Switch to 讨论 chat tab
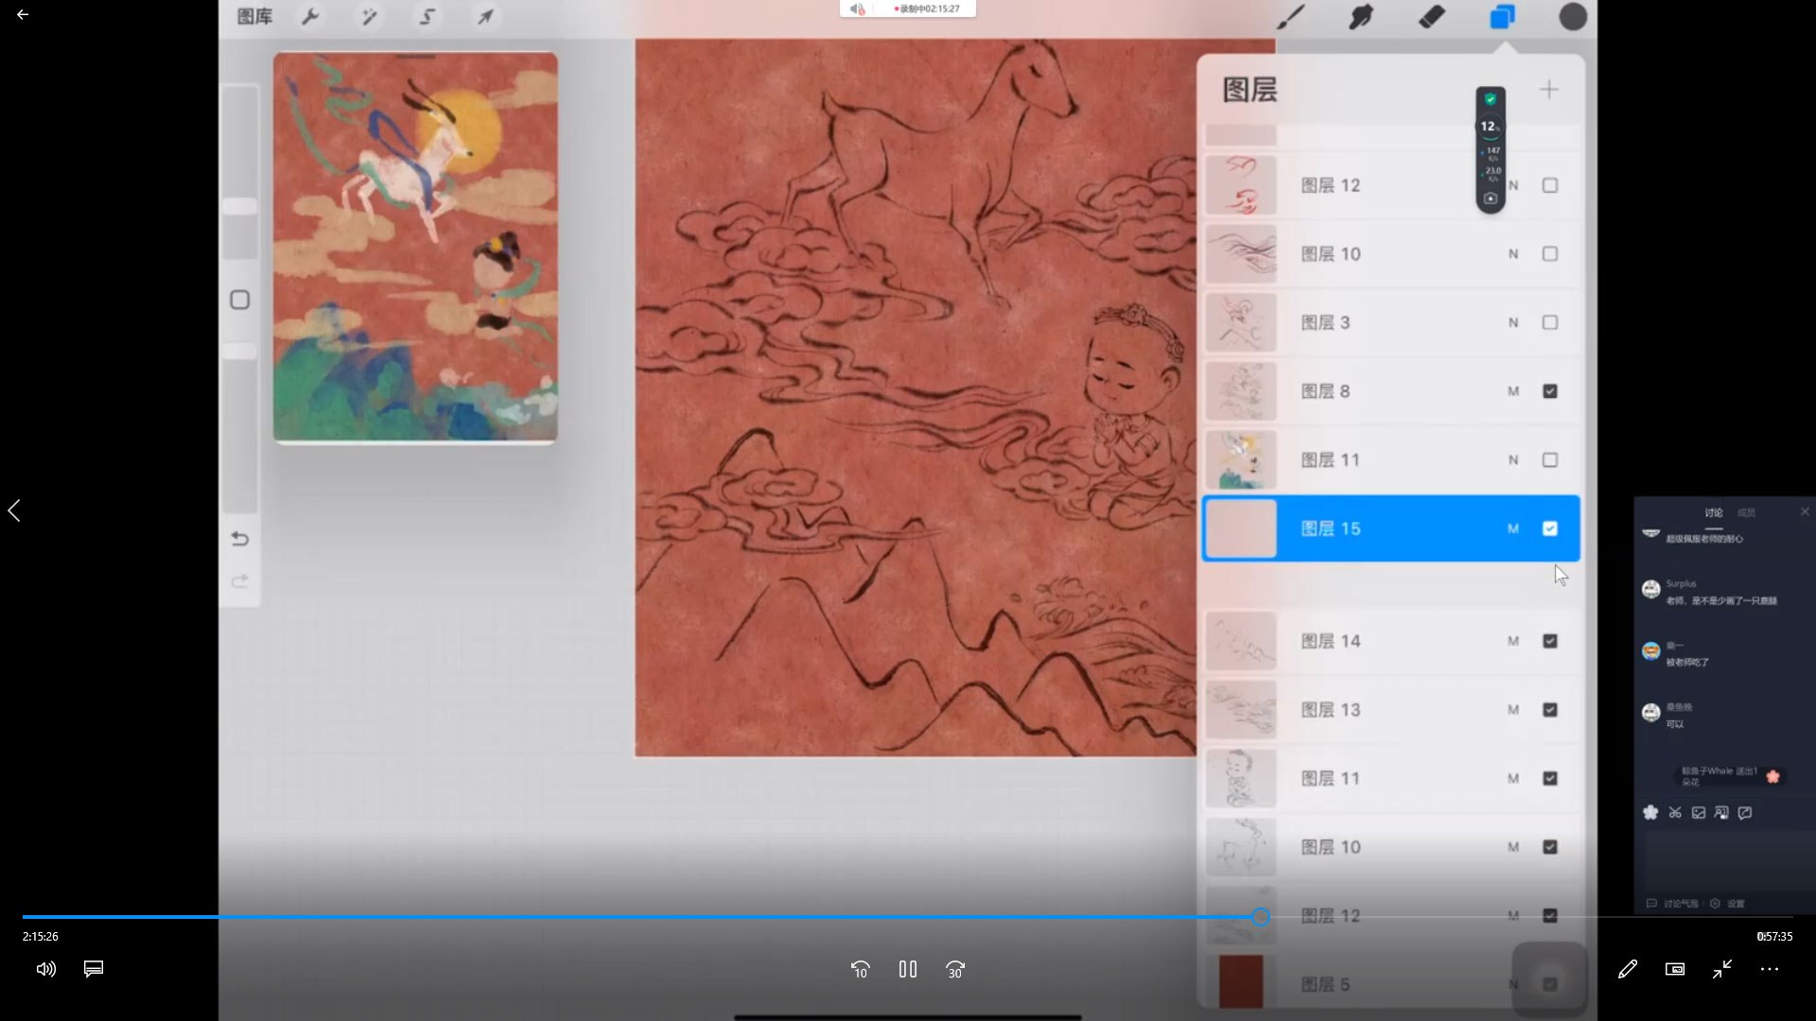 tap(1713, 512)
